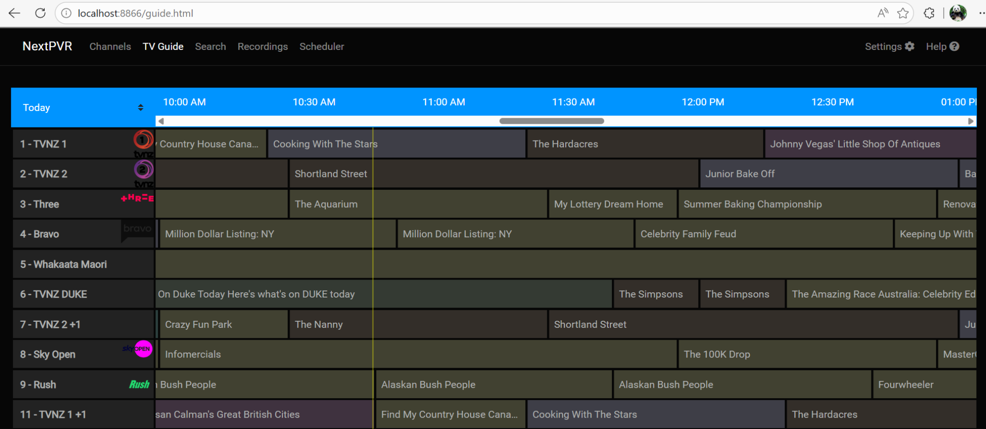Open the Today date selector

(x=36, y=107)
